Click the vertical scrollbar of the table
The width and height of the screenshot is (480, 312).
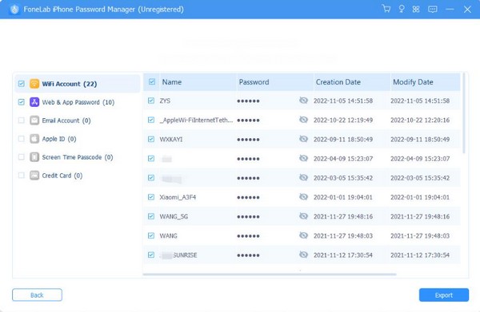464,113
